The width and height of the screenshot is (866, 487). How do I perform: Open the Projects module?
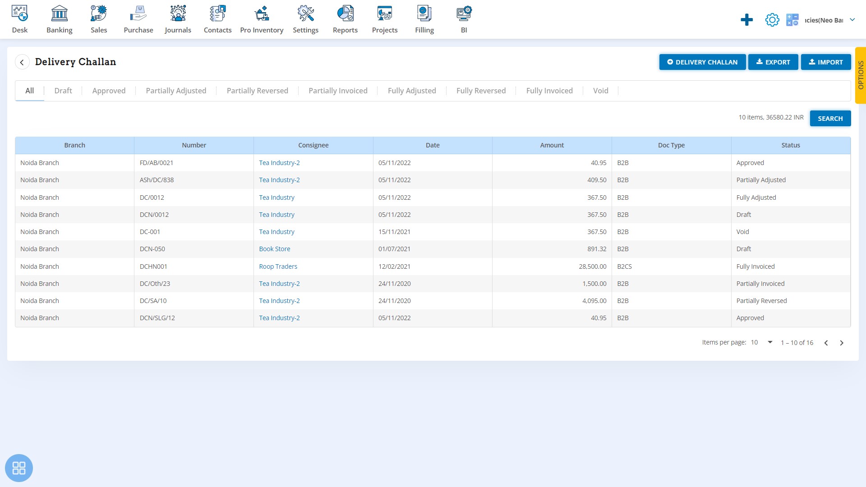(385, 20)
